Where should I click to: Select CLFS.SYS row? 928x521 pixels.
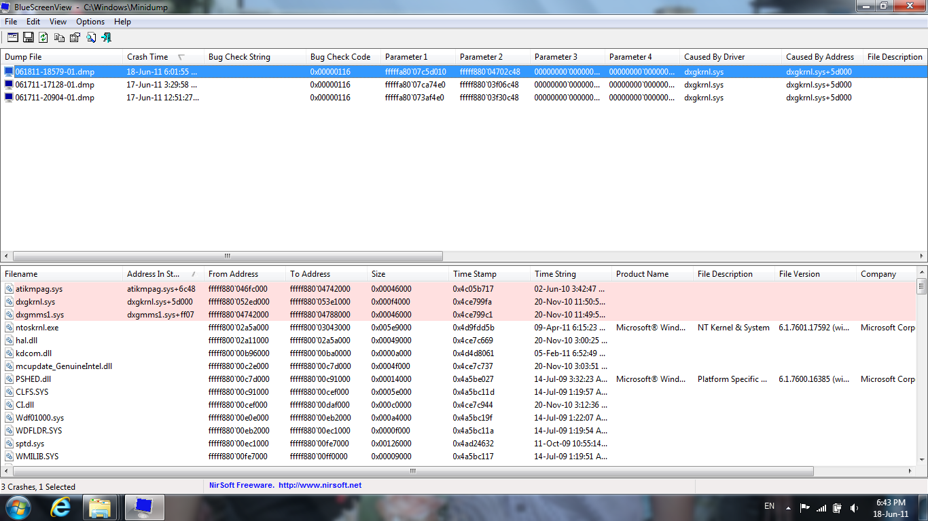tap(458, 392)
